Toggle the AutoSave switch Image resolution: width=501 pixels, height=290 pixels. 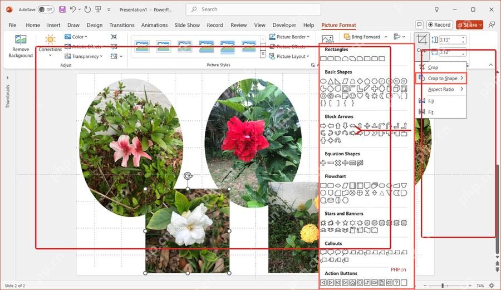[46, 9]
